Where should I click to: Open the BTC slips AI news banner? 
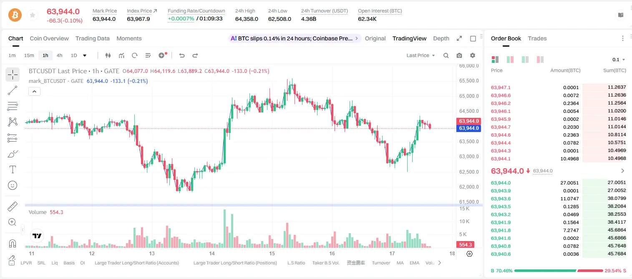pos(295,38)
